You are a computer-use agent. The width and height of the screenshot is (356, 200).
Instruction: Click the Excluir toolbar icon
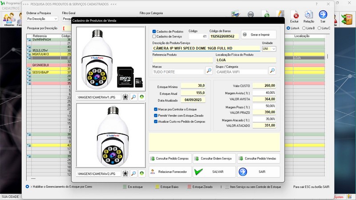[294, 16]
